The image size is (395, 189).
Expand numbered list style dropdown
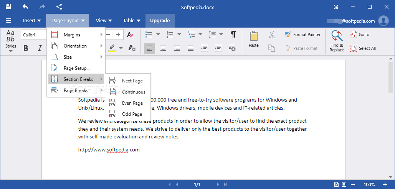click(x=179, y=35)
